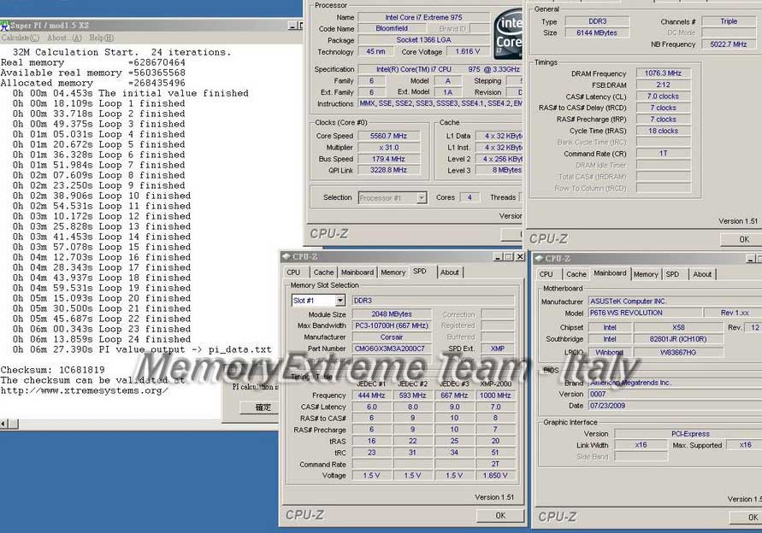The image size is (762, 533).
Task: Click motherboard Model 'P6T6 WS REVOLUTION'
Action: pyautogui.click(x=644, y=313)
